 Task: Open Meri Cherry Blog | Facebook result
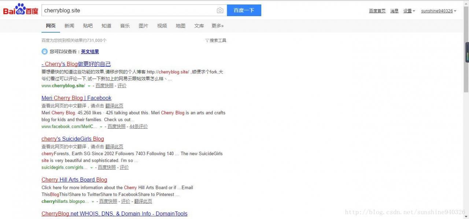click(x=76, y=98)
